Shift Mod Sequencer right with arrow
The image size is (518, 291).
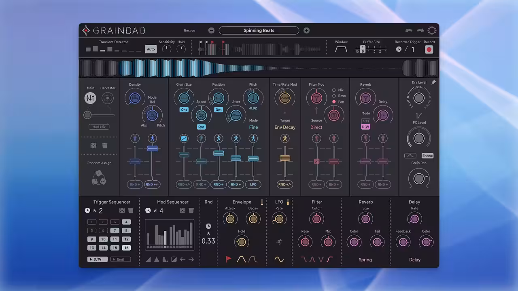tap(191, 259)
